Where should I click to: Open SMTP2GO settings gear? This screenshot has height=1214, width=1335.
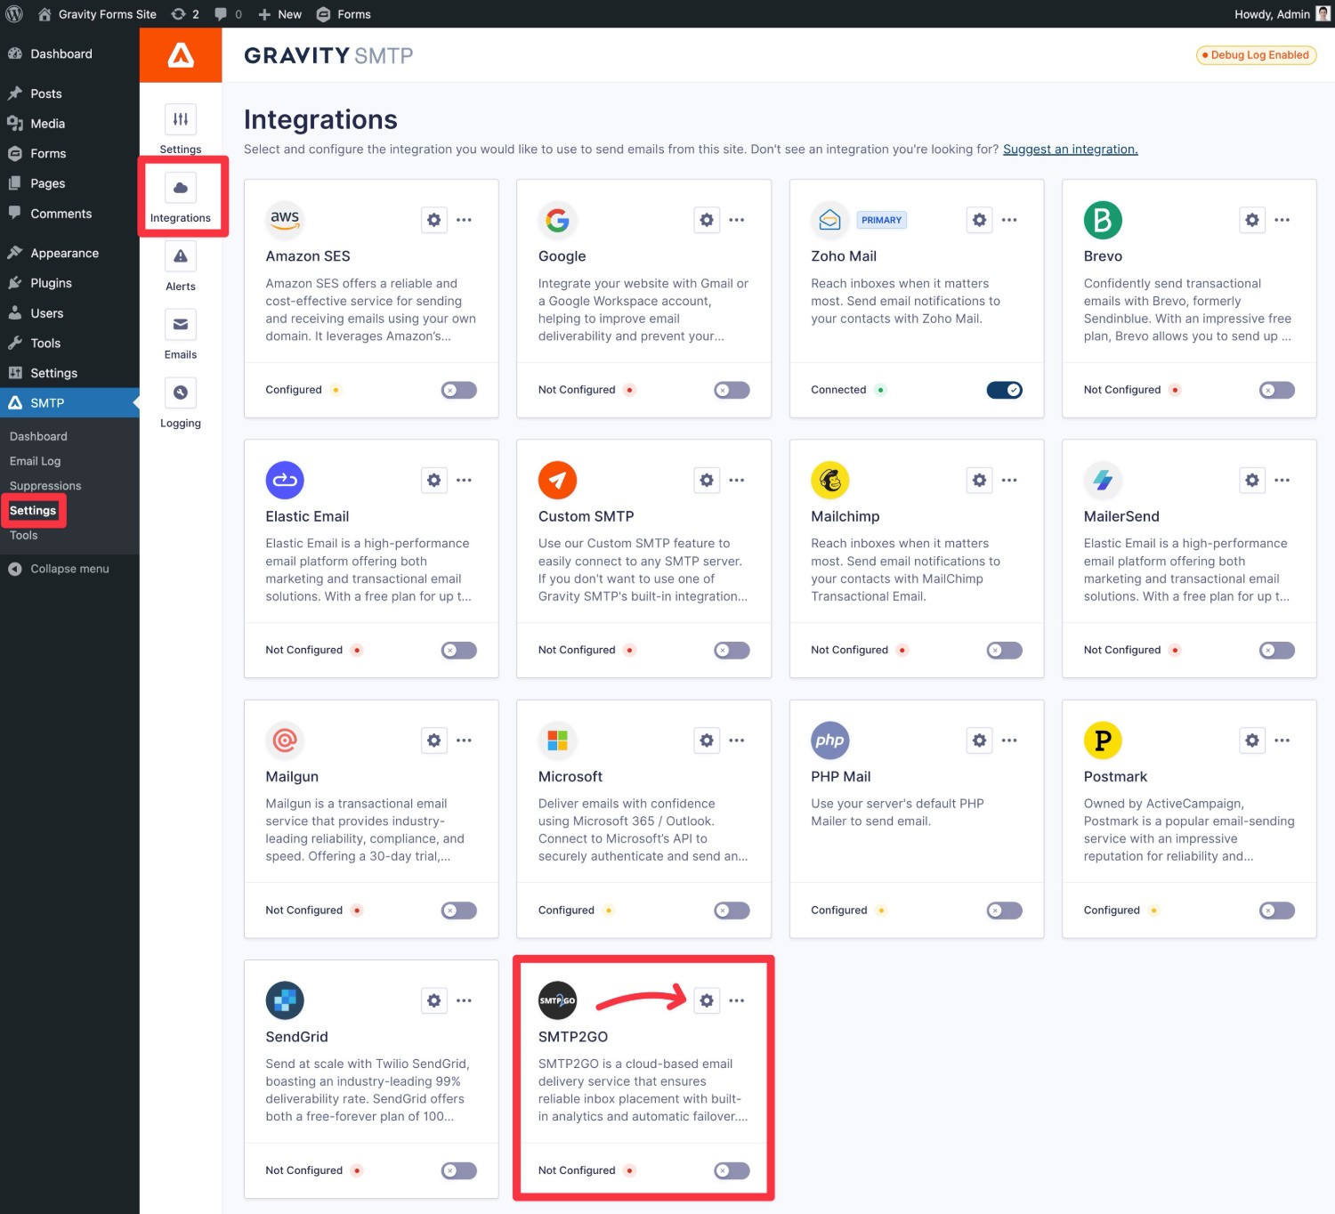click(x=707, y=1000)
